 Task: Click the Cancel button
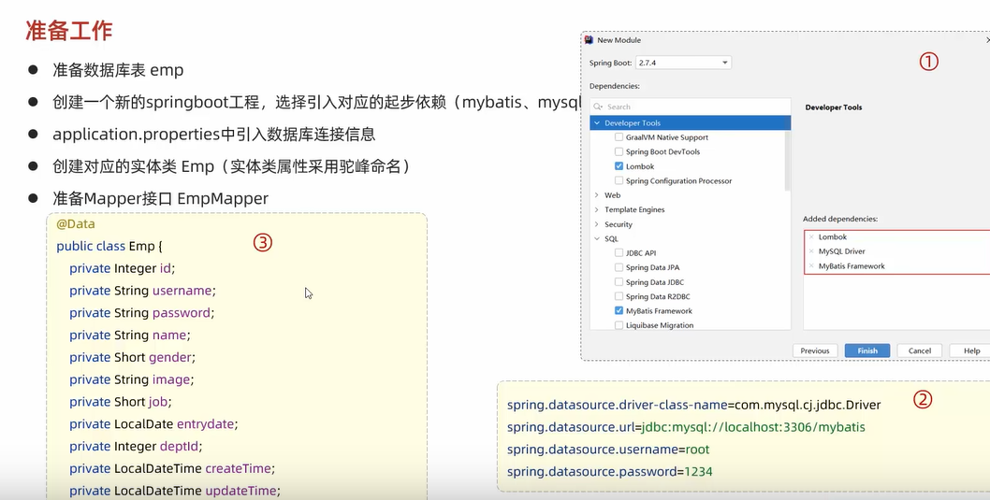point(919,350)
